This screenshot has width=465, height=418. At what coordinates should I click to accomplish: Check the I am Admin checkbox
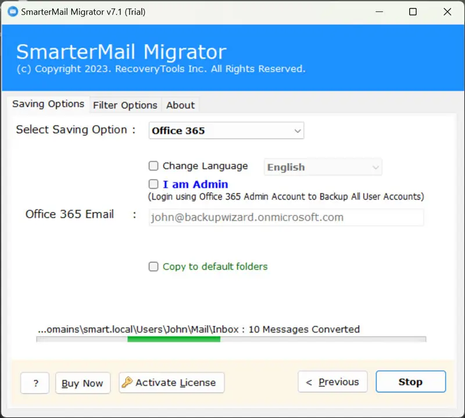(x=153, y=184)
